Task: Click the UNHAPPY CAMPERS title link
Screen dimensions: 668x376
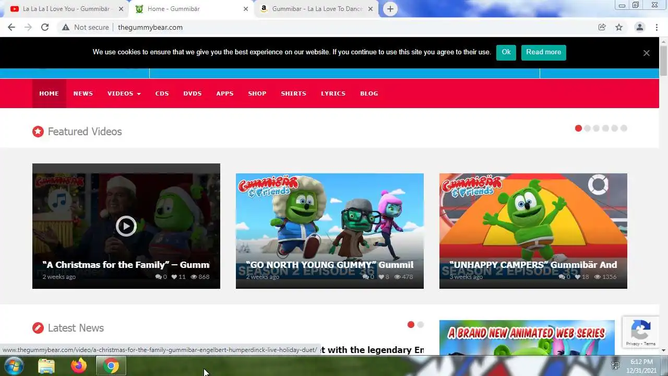Action: click(533, 265)
